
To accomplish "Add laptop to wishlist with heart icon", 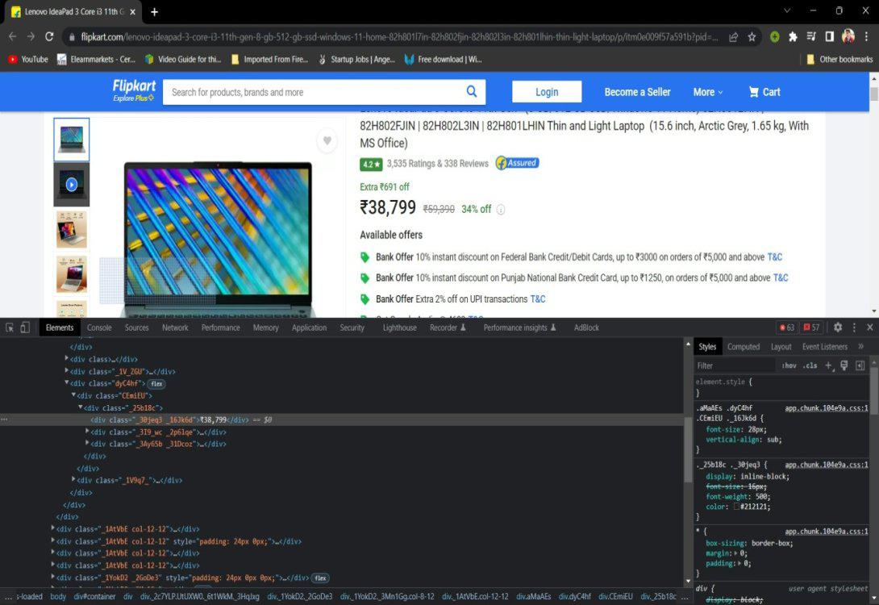I will coord(327,140).
